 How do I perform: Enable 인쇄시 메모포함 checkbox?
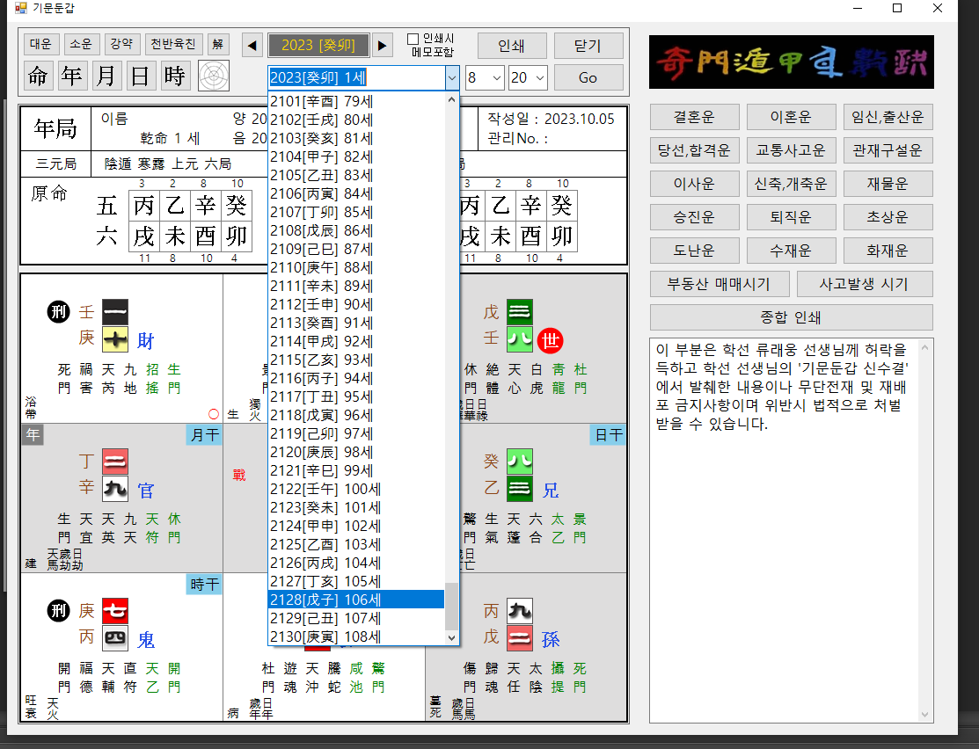pos(413,40)
